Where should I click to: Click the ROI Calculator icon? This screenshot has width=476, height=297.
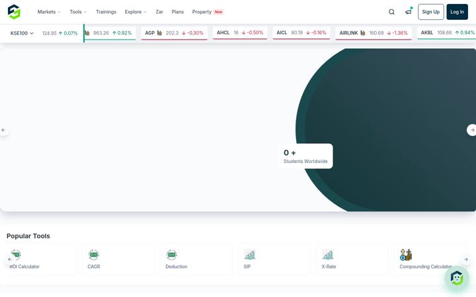(16, 255)
